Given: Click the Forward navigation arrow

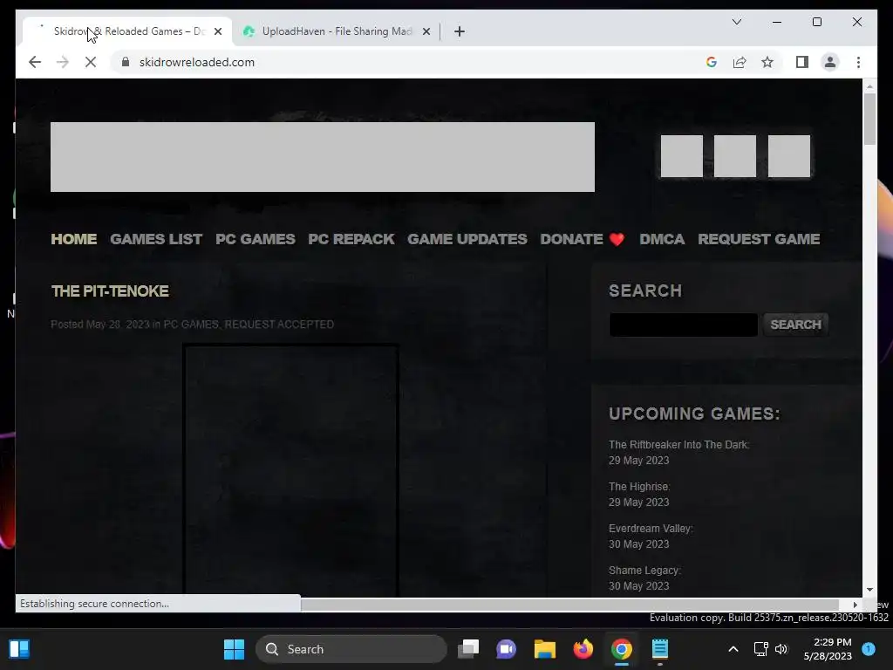Looking at the screenshot, I should click(x=63, y=62).
